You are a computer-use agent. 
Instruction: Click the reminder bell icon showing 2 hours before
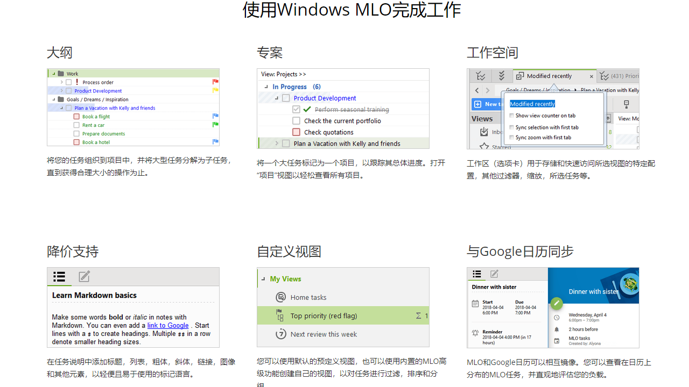coord(557,329)
